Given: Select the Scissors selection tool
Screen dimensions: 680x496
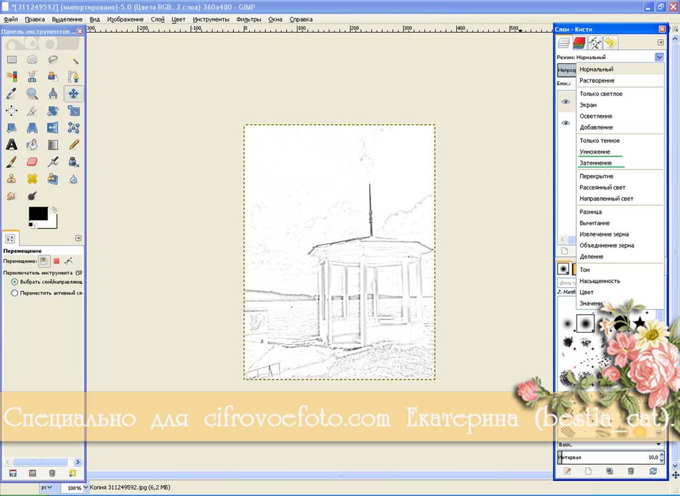Looking at the screenshot, I should (32, 76).
